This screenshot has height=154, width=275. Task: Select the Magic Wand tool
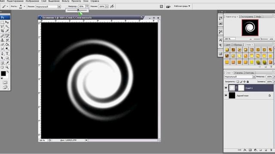tap(7, 27)
